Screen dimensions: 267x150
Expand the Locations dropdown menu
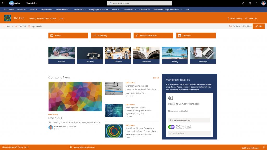pyautogui.click(x=84, y=10)
